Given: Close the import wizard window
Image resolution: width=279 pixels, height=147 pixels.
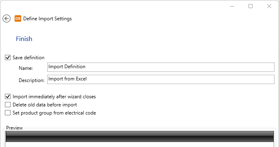Looking at the screenshot, I should tap(269, 6).
